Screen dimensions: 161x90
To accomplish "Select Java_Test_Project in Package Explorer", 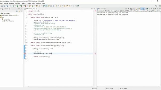I will pos(5,13).
